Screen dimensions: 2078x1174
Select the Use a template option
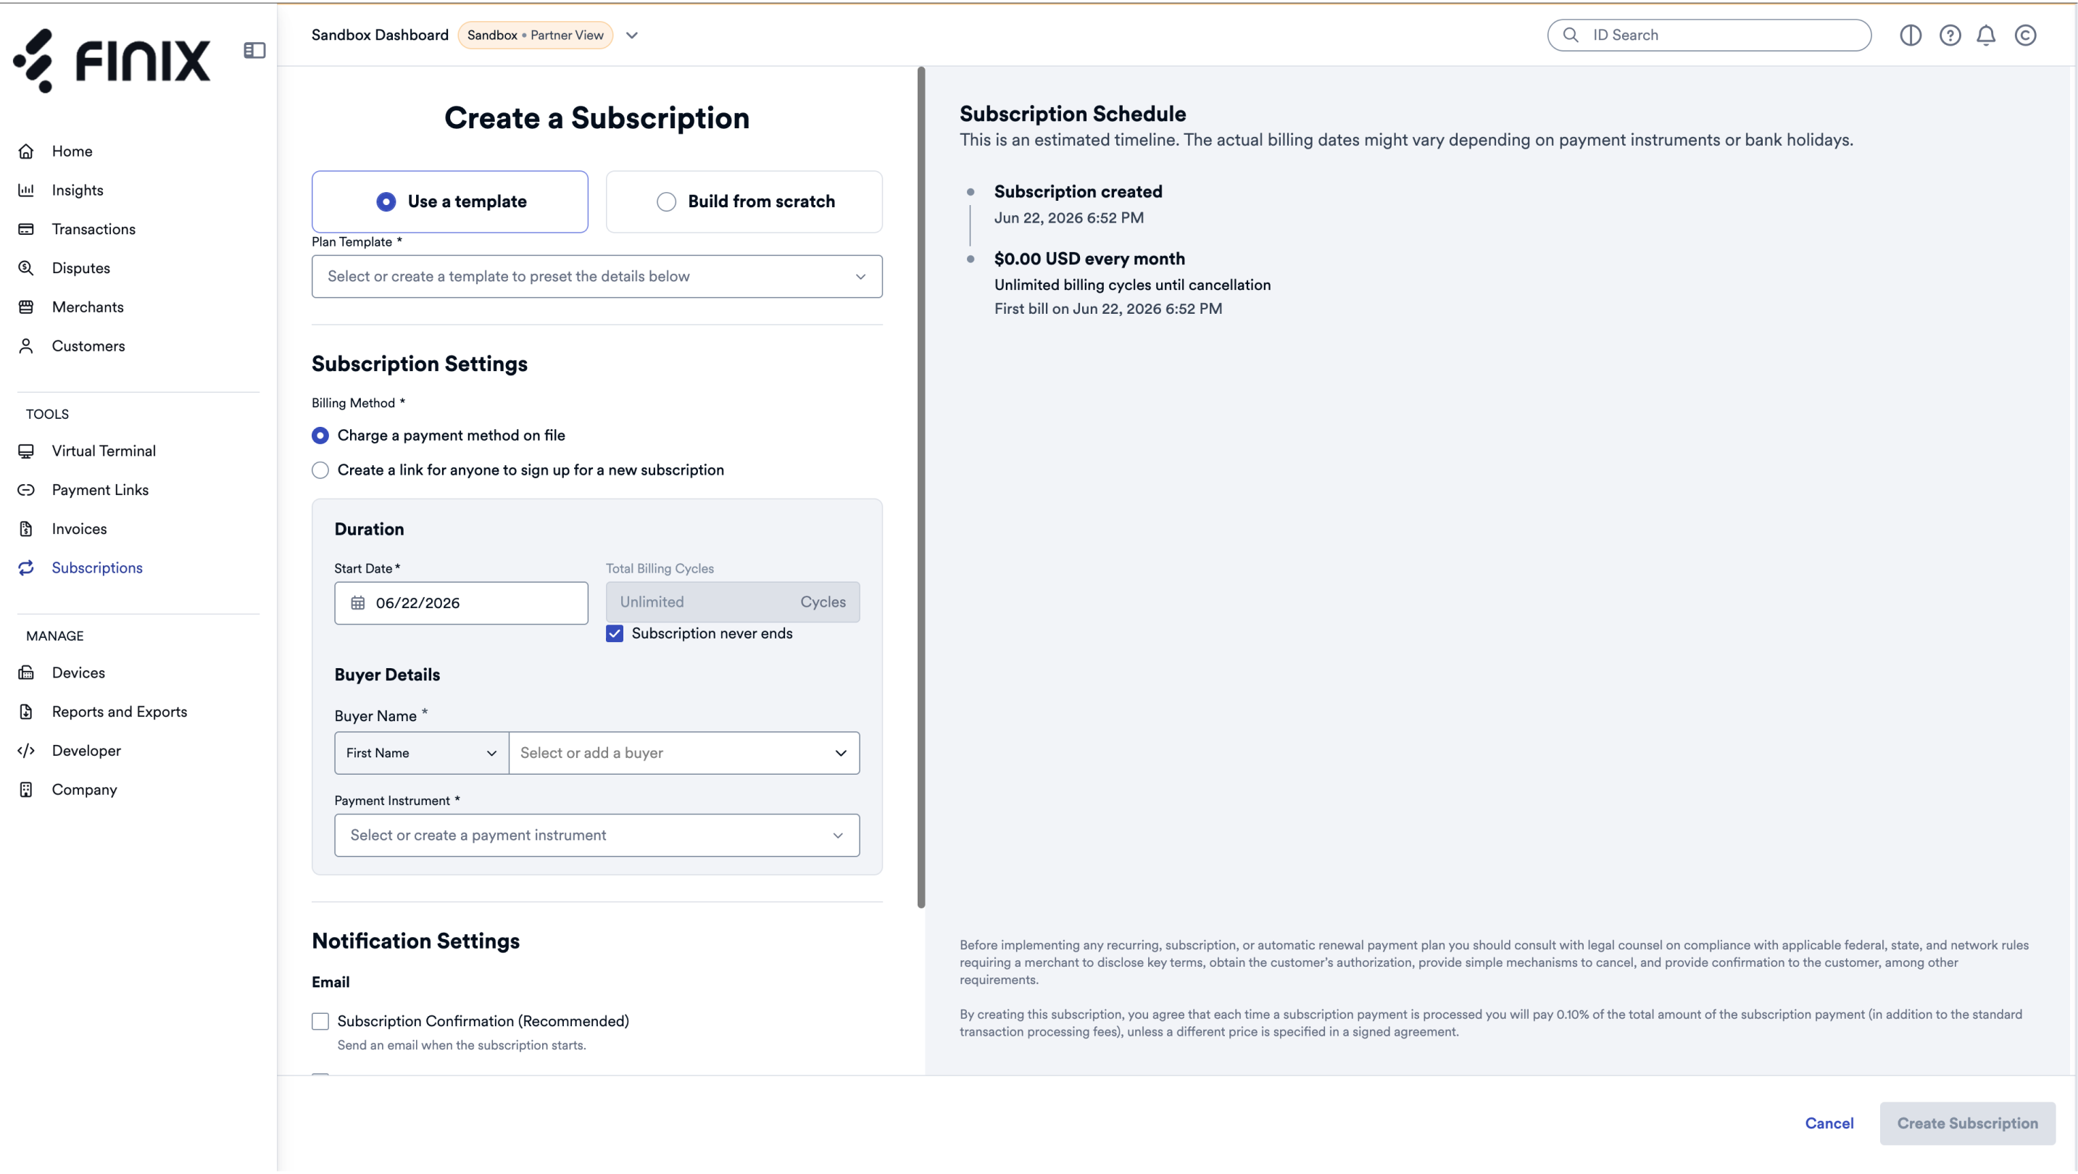coord(450,201)
